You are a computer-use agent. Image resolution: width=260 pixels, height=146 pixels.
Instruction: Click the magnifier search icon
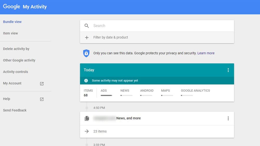(87, 26)
